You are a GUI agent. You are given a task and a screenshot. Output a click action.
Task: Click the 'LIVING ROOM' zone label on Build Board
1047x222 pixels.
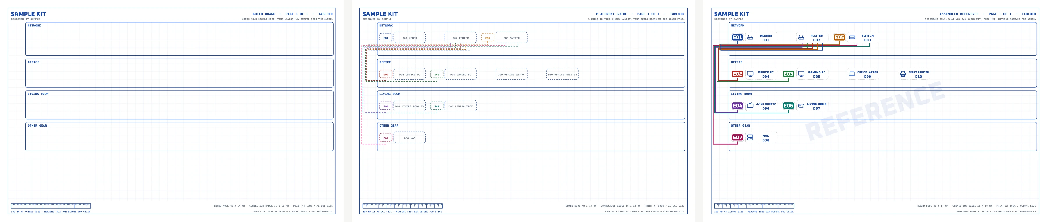point(38,94)
